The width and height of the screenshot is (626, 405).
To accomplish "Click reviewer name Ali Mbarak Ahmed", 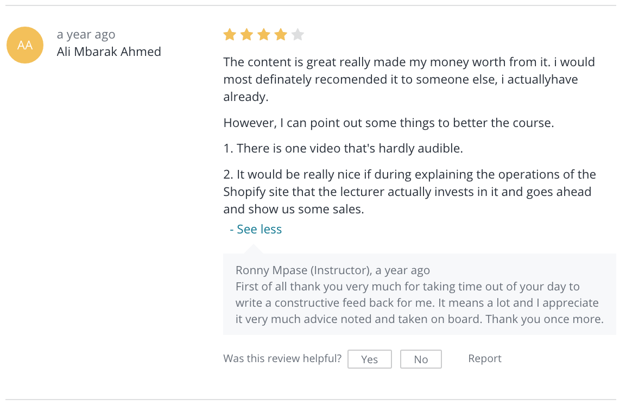I will coord(109,52).
